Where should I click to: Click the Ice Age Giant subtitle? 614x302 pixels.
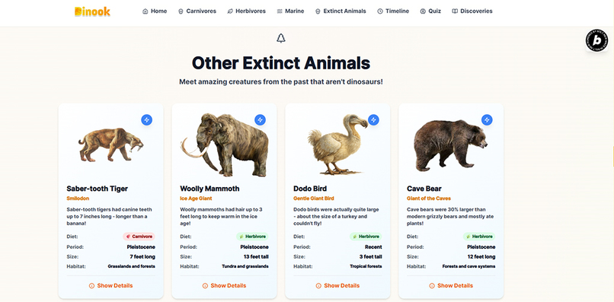pyautogui.click(x=196, y=199)
